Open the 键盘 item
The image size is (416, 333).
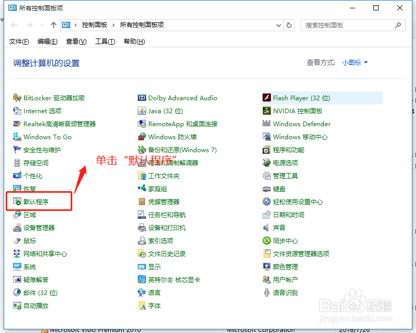coord(279,189)
